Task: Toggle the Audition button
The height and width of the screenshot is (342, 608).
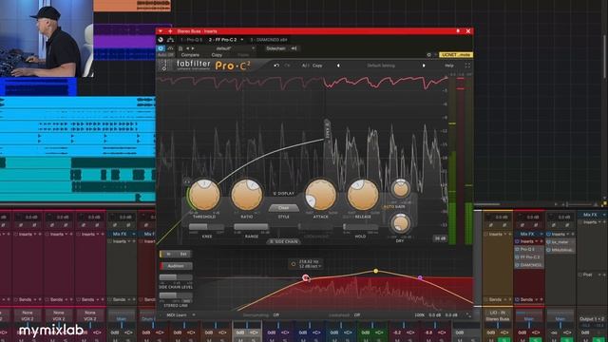Action: (x=176, y=266)
